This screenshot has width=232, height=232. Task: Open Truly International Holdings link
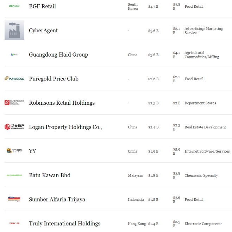tap(64, 224)
